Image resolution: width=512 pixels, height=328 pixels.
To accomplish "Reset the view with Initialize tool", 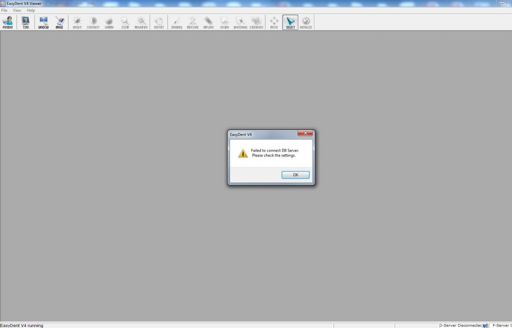I will coord(306,22).
